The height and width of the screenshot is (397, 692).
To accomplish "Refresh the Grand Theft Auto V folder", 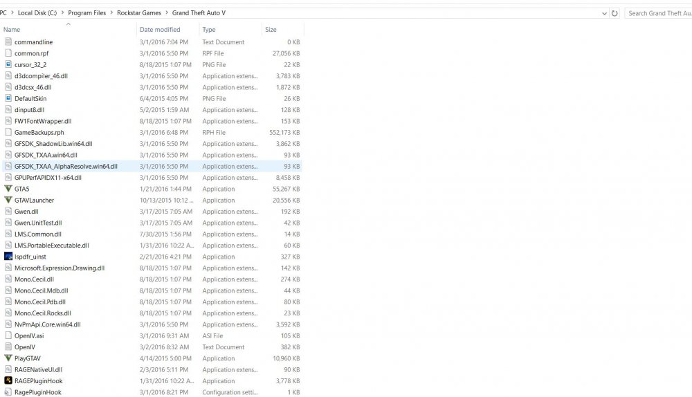I will (614, 13).
